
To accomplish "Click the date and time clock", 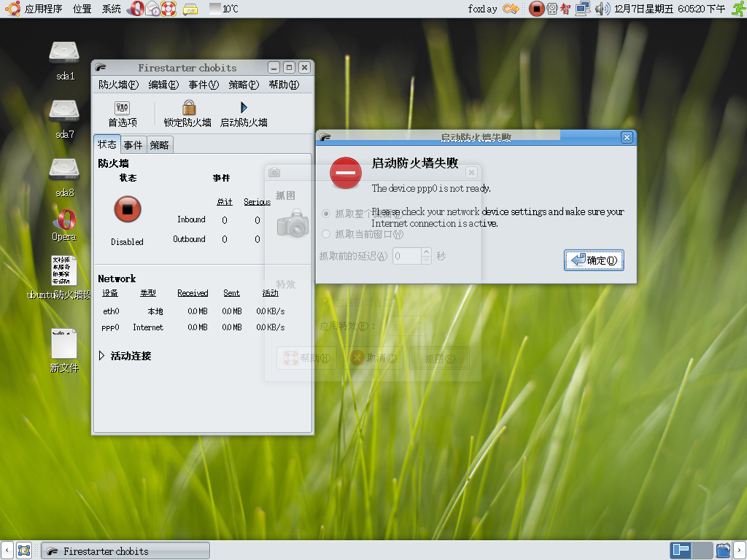I will [x=670, y=9].
